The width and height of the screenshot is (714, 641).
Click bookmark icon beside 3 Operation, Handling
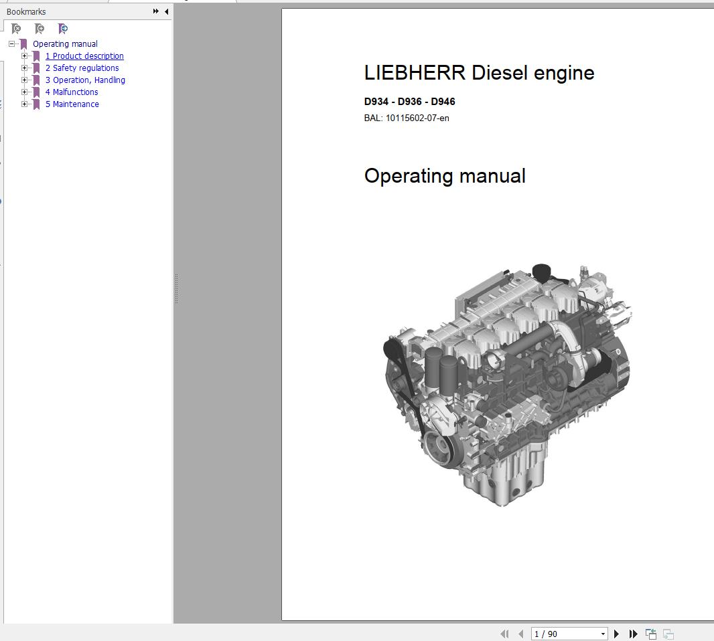pos(36,80)
